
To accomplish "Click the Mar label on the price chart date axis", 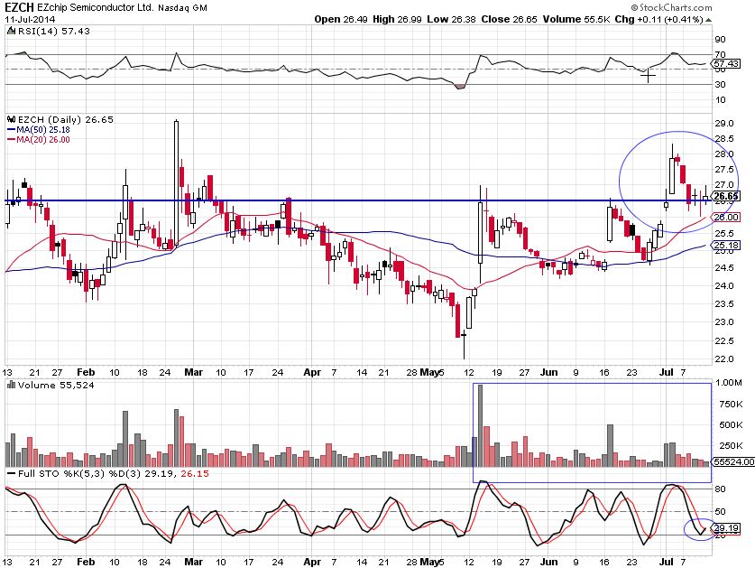I will point(194,372).
